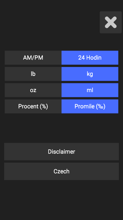Open the Disclaimer page

[61, 152]
